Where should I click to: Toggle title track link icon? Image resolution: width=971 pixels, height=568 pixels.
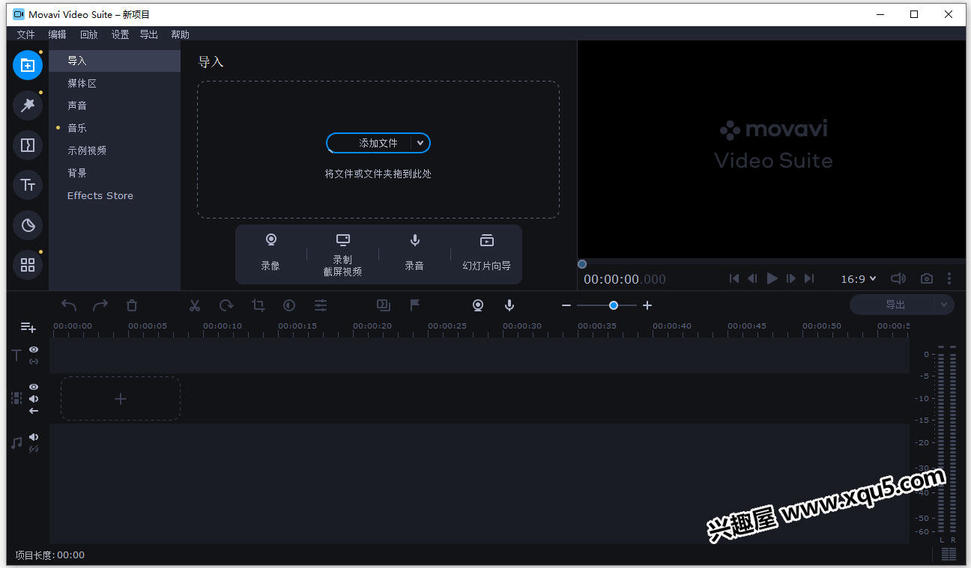tap(34, 361)
